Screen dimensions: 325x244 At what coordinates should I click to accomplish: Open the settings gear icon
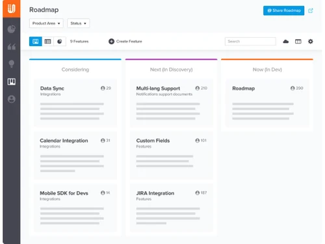[x=311, y=42]
